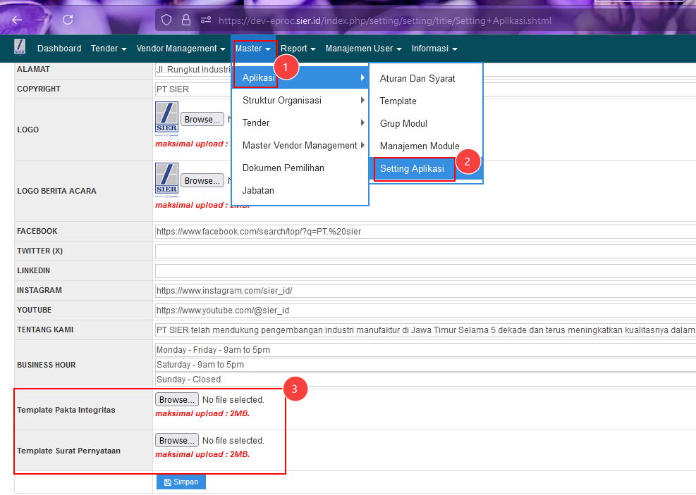Browse file for Template Pakta Integritas
Viewport: 696px width, 495px height.
point(176,399)
